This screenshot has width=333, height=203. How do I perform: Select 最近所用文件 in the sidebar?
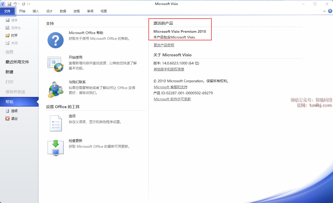coord(17,62)
